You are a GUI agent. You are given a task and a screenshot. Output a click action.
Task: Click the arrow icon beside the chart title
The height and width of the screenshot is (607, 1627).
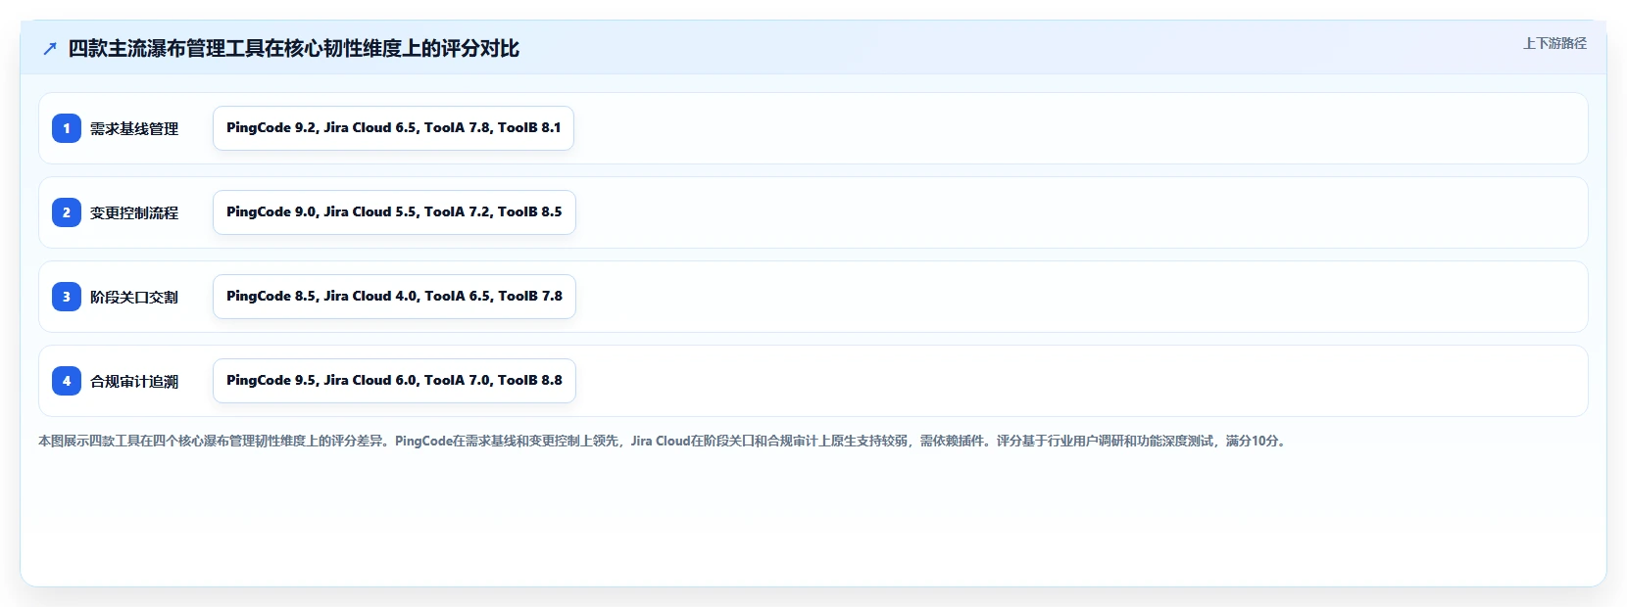(50, 48)
